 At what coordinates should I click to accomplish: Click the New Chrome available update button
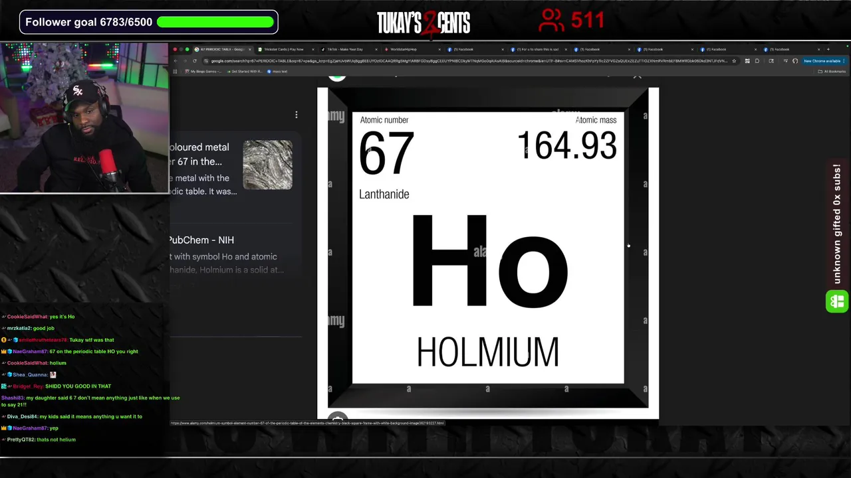(822, 61)
